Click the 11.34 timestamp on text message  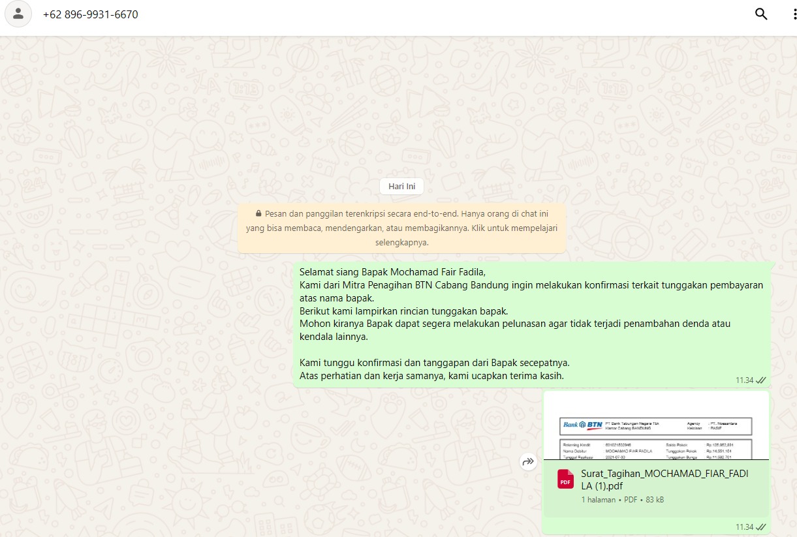744,380
